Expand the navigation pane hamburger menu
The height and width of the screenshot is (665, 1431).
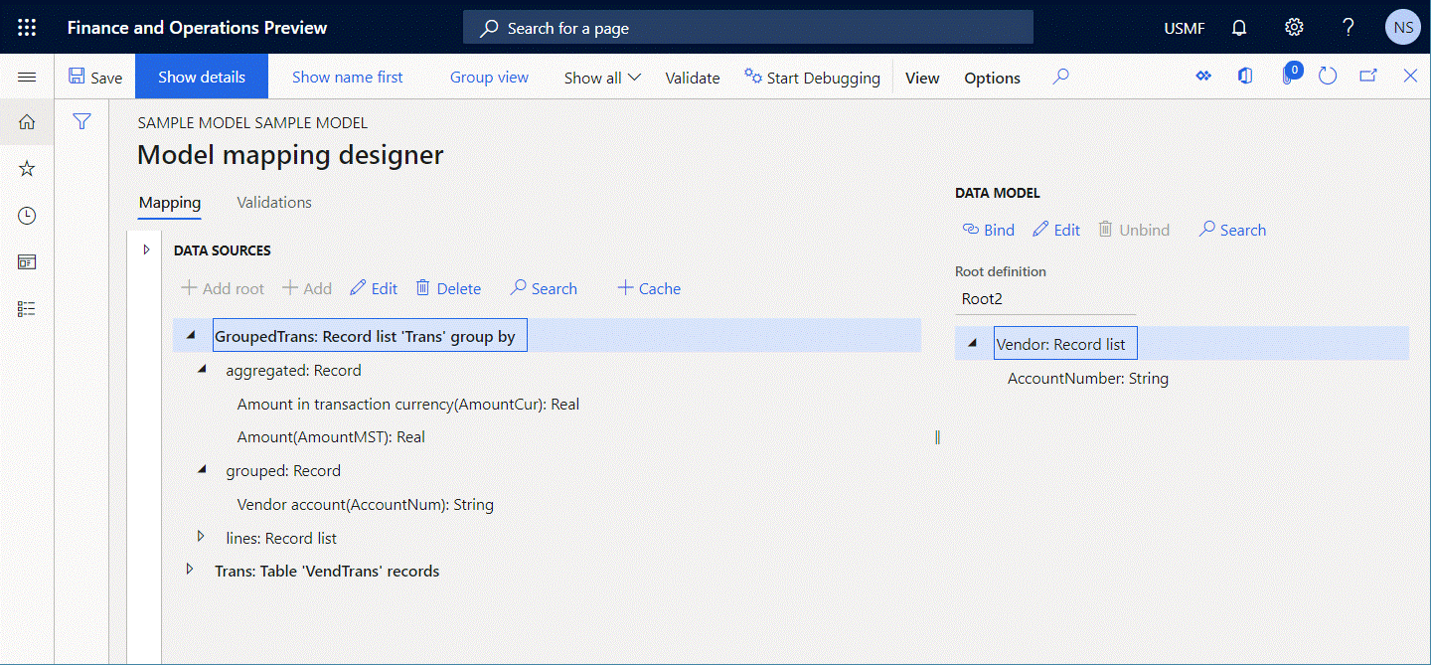pos(27,77)
